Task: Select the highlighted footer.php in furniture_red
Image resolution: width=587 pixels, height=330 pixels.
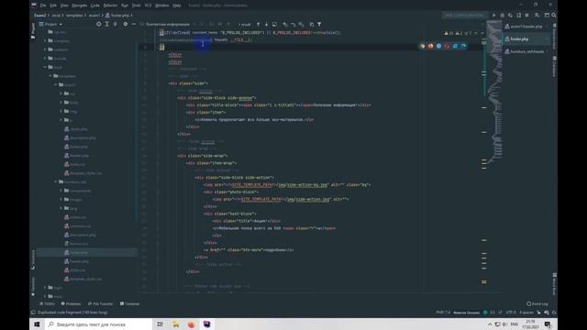Action: pyautogui.click(x=86, y=253)
